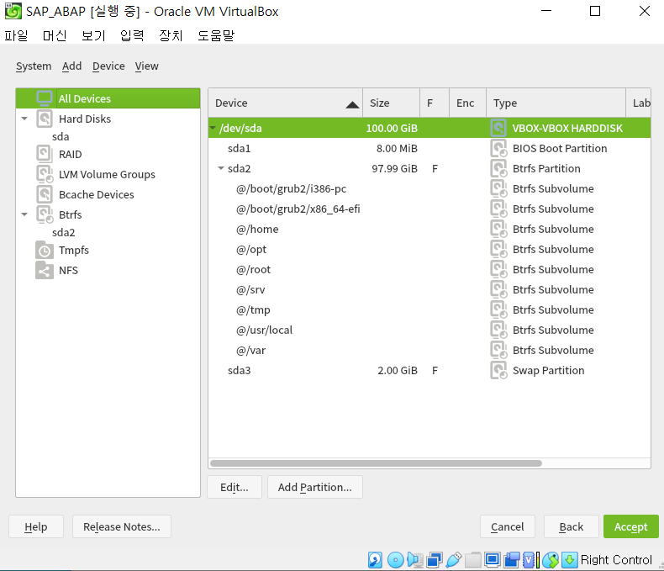
Task: Open the VirtualBox 파일 menu
Action: tap(16, 35)
